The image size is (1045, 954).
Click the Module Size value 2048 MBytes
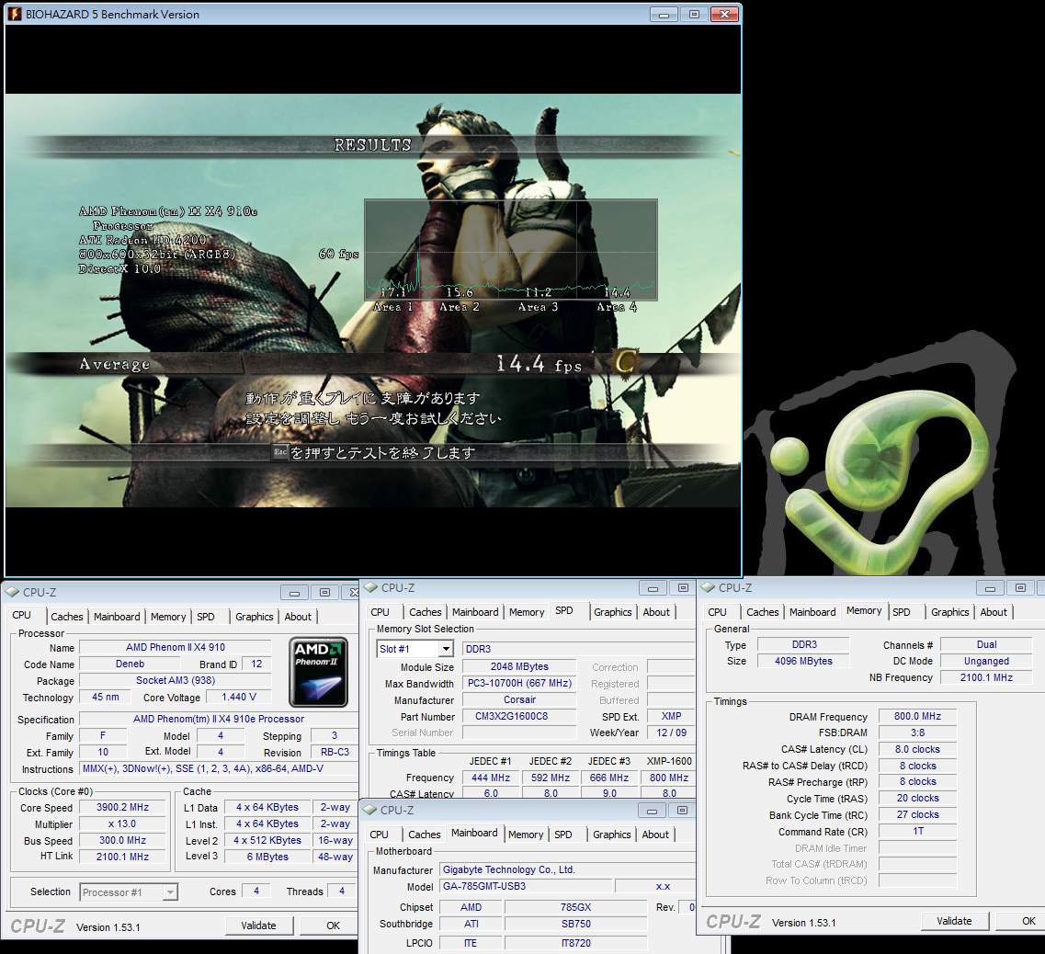pos(519,666)
